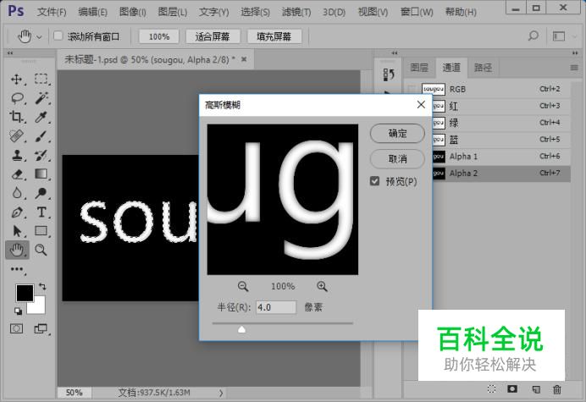
Task: Delete current channel trash icon
Action: [557, 389]
